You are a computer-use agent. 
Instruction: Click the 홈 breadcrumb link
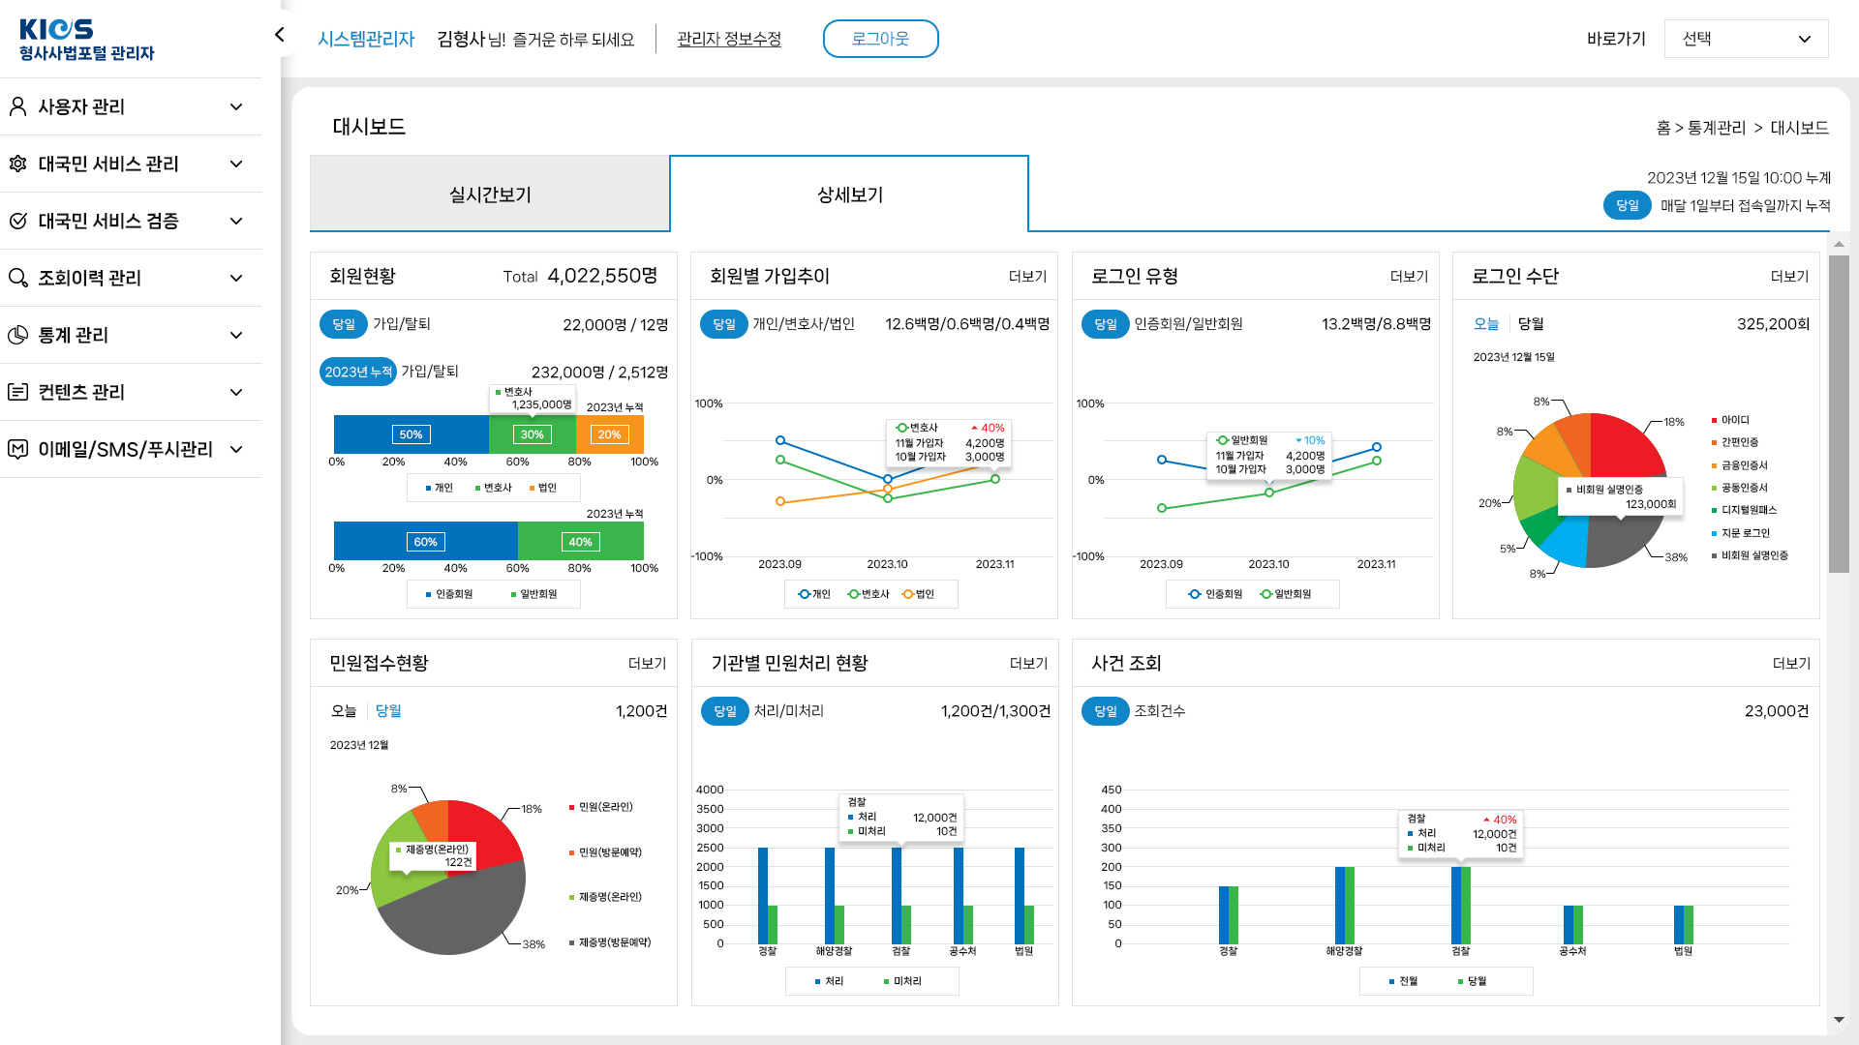point(1662,128)
